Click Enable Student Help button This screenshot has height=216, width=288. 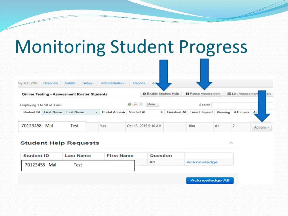tap(161, 94)
